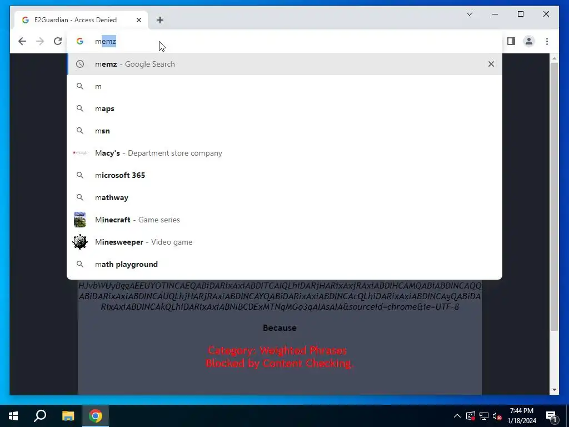Pick Minecraft Game series suggestion
The image size is (569, 427).
pyautogui.click(x=284, y=220)
